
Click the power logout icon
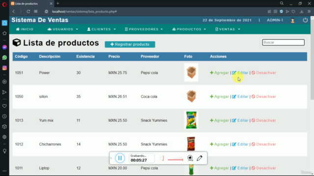coord(305,20)
